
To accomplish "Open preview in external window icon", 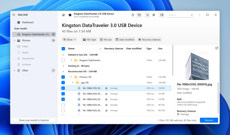I will tap(217, 48).
